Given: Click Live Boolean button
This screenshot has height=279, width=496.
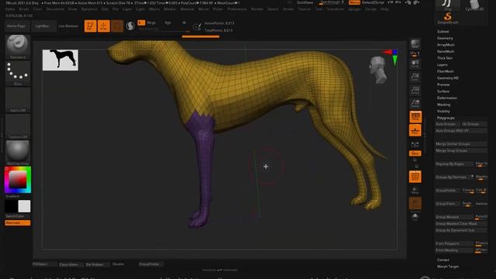Looking at the screenshot, I should (68, 26).
